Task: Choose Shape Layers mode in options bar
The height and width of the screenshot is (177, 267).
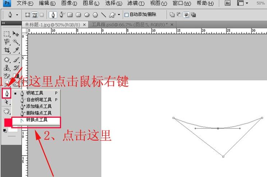Action: [27, 15]
